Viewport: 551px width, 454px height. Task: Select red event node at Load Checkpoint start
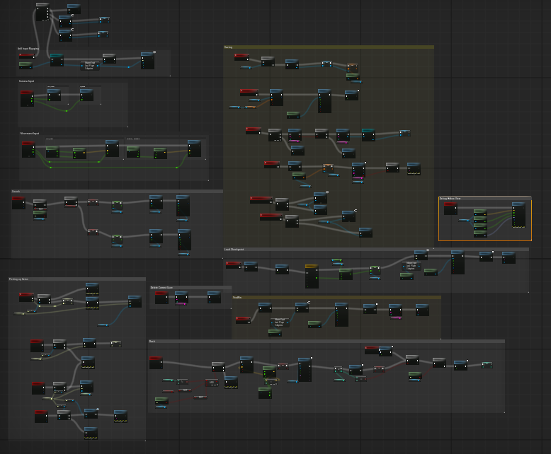coord(234,265)
